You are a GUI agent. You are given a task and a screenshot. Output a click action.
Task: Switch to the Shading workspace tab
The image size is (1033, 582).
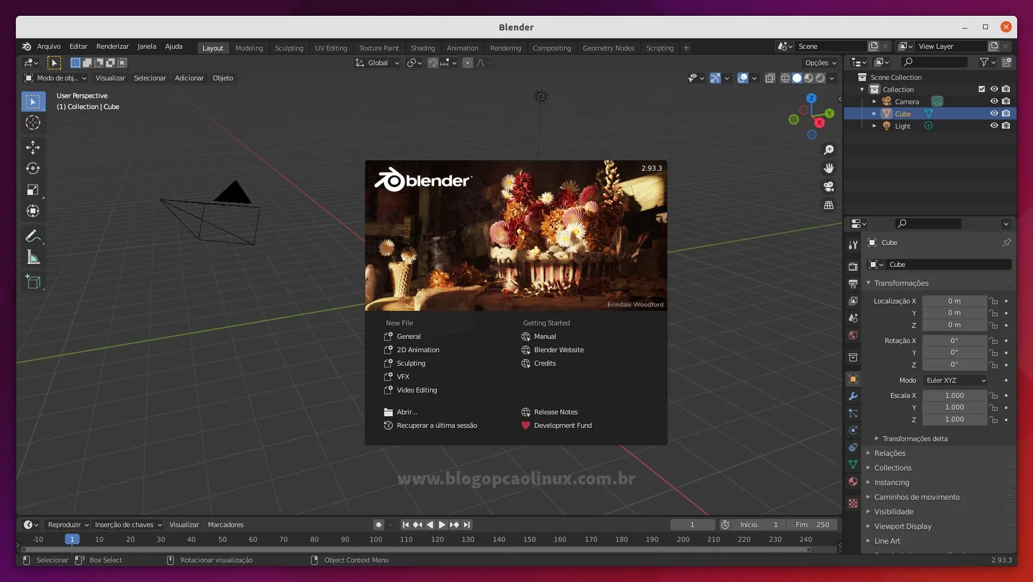(x=423, y=48)
